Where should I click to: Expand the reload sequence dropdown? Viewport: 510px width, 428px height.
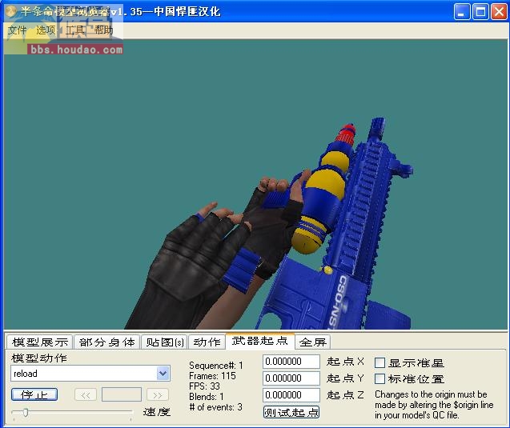(x=163, y=374)
